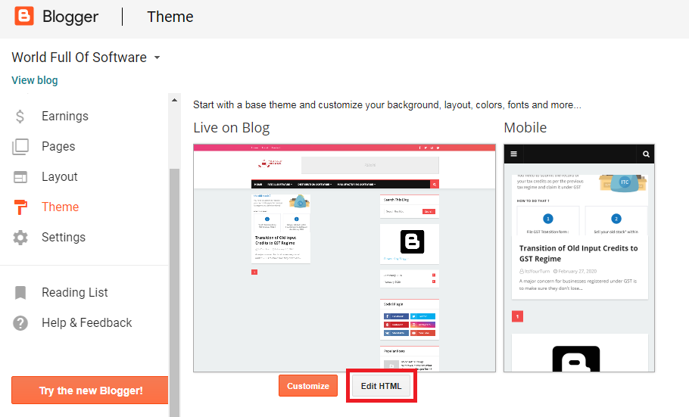
Task: Click the Blogger wordmark text
Action: [70, 17]
